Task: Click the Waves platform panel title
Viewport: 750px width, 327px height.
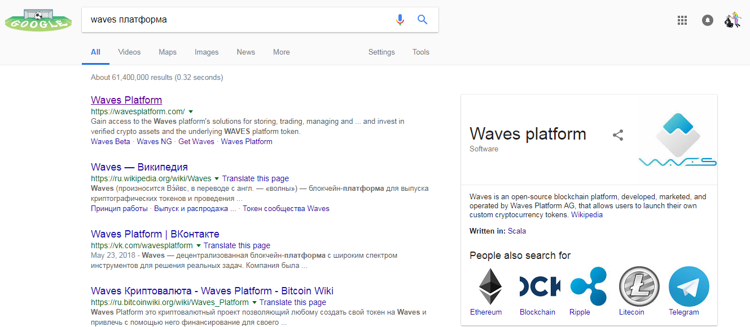Action: pos(528,134)
